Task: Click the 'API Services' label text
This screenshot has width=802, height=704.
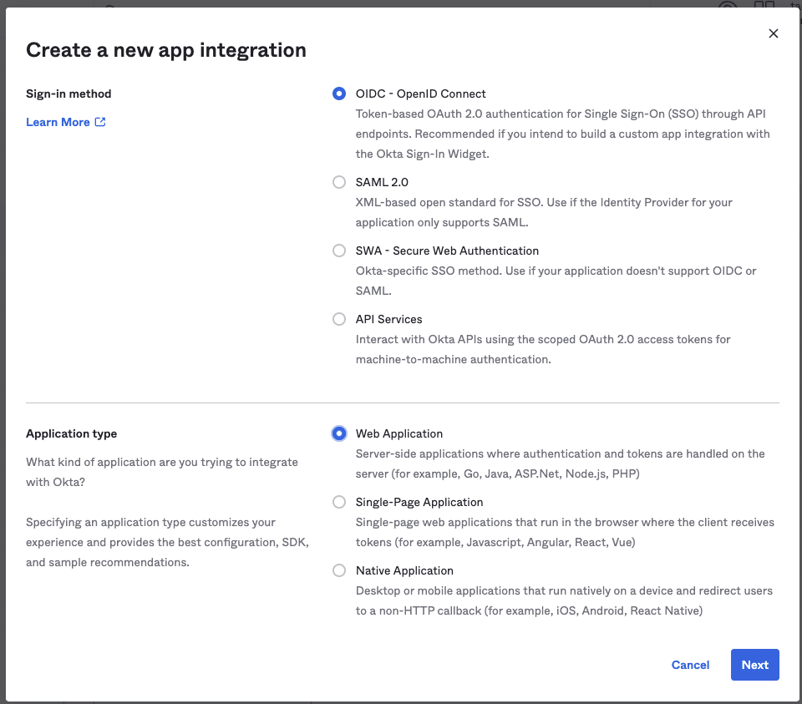Action: (388, 320)
